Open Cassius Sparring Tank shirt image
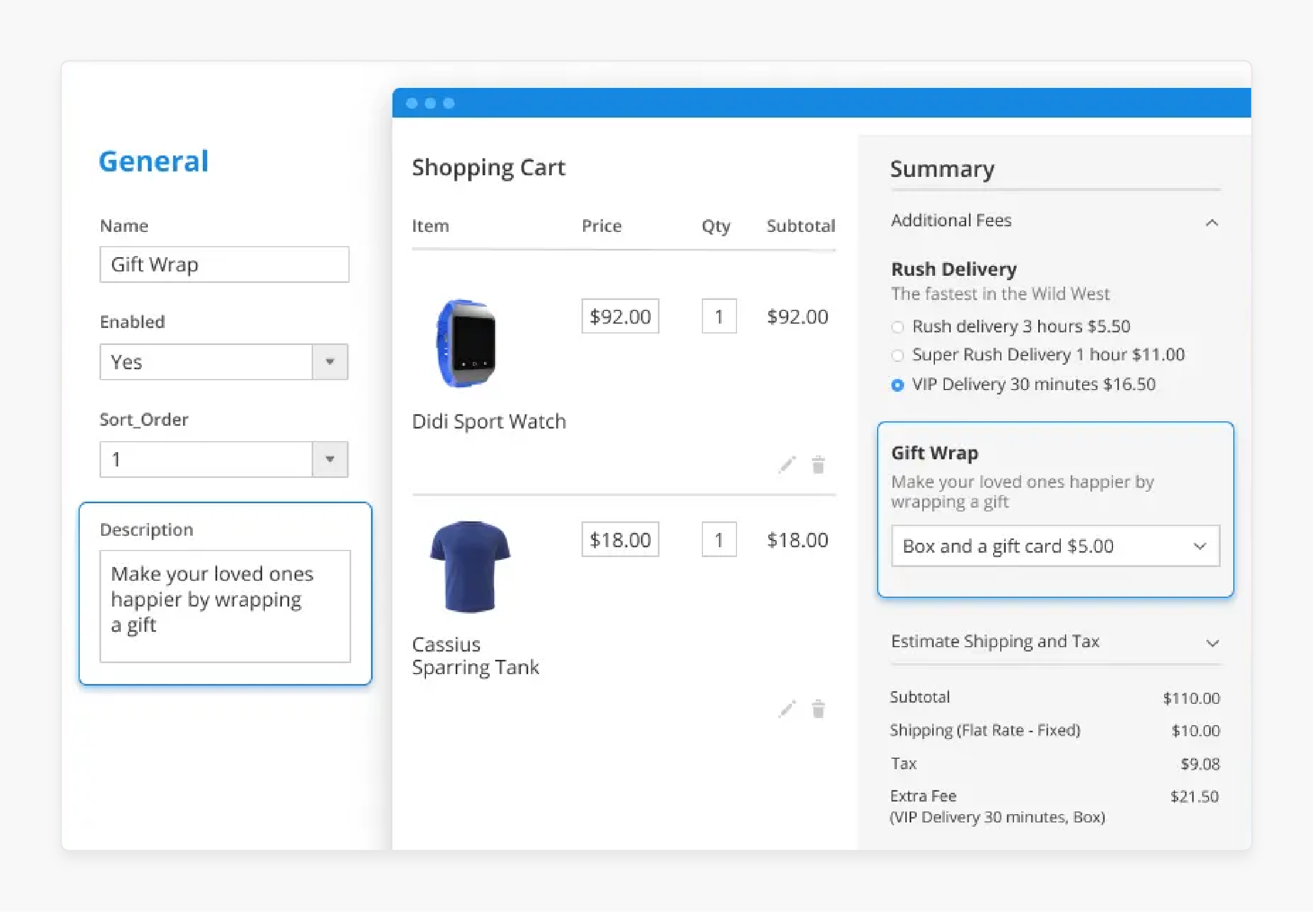Screen dimensions: 1313x912 tap(470, 567)
